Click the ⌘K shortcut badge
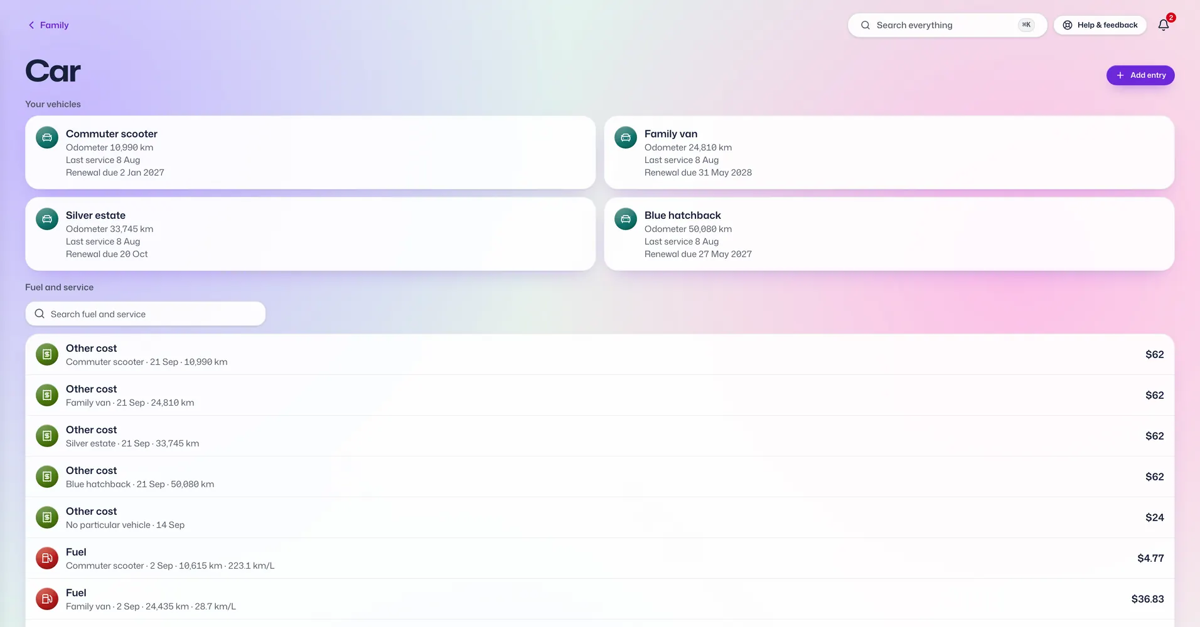Screen dimensions: 1200x627 [x=1026, y=25]
